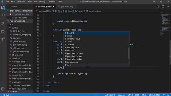Viewport: 171px width, 96px height.
Task: Open the Edit menu
Action: click(x=13, y=2)
